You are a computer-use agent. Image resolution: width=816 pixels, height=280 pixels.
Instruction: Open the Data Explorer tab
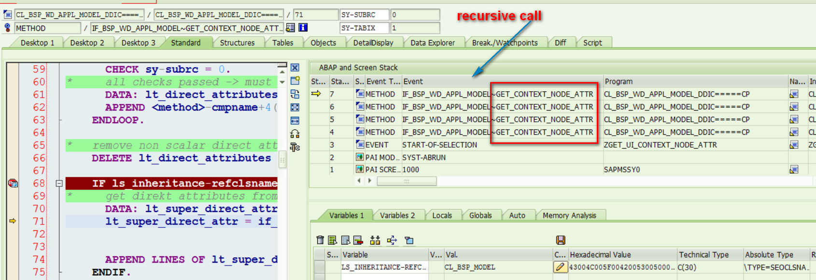(433, 42)
